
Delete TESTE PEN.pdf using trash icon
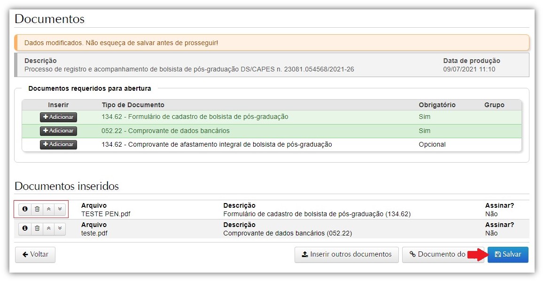[x=37, y=209]
